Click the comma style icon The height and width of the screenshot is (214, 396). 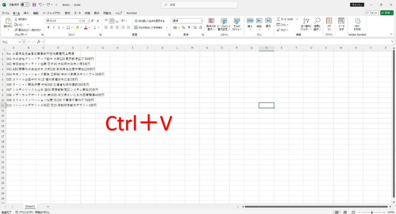coord(189,28)
